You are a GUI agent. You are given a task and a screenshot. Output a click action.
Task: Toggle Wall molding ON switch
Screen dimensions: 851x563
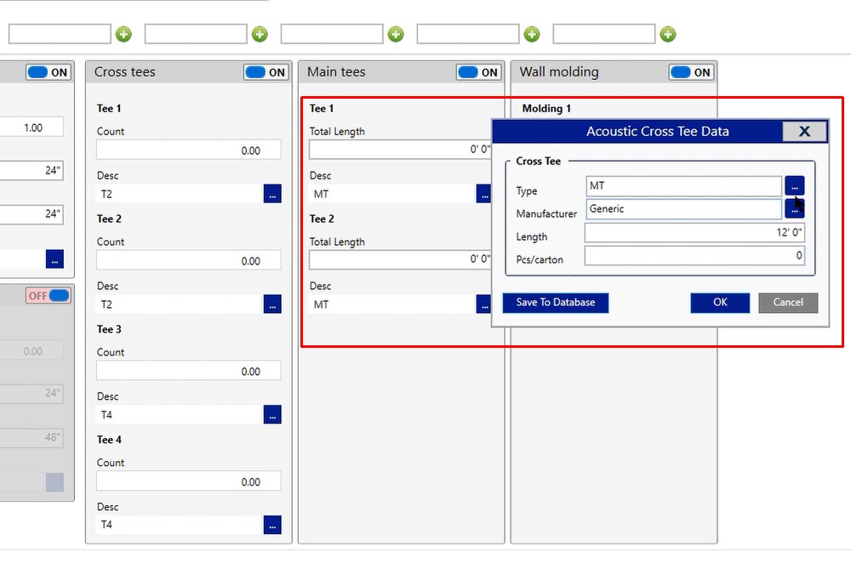(691, 72)
